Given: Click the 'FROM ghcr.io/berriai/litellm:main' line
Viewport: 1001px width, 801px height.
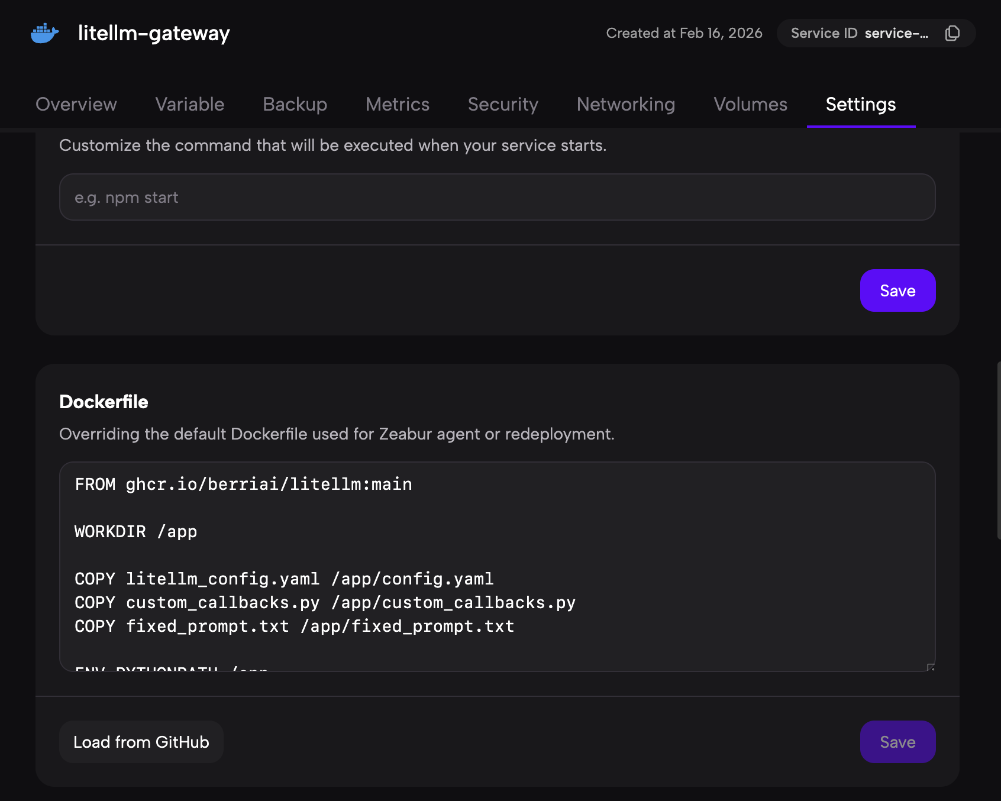Looking at the screenshot, I should point(243,484).
